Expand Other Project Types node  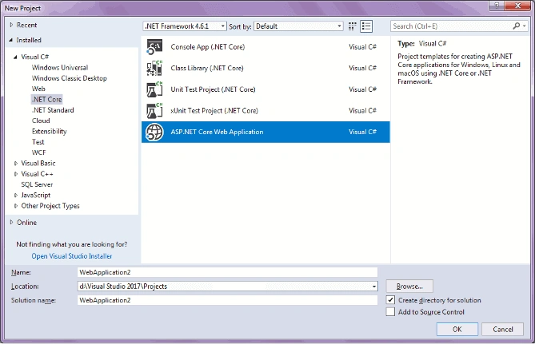[16, 206]
